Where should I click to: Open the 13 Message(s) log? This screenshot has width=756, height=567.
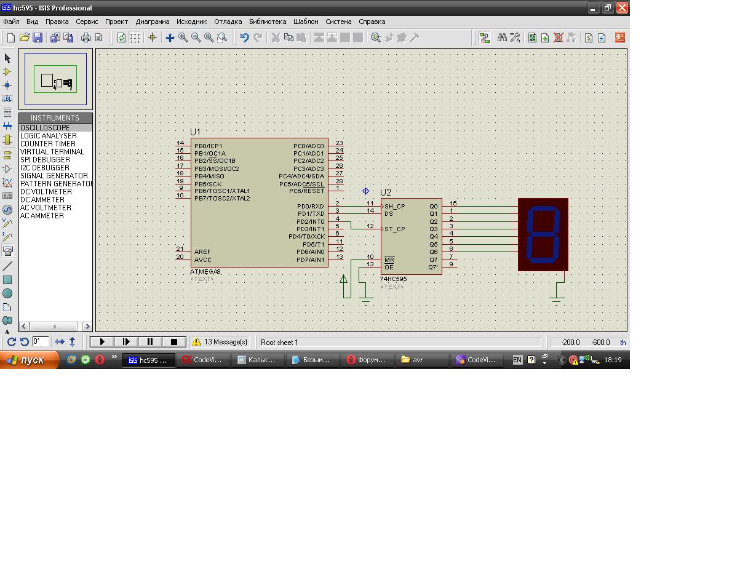coord(220,342)
